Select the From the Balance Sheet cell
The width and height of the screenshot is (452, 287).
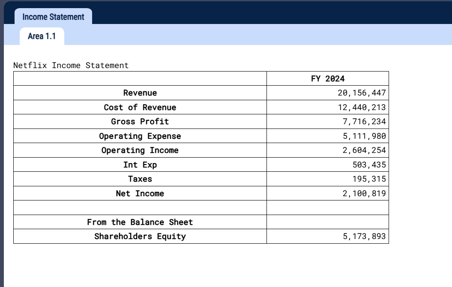(x=140, y=222)
